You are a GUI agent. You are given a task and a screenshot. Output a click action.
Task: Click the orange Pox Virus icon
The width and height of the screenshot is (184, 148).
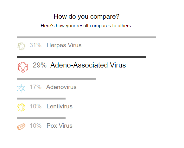point(21,126)
